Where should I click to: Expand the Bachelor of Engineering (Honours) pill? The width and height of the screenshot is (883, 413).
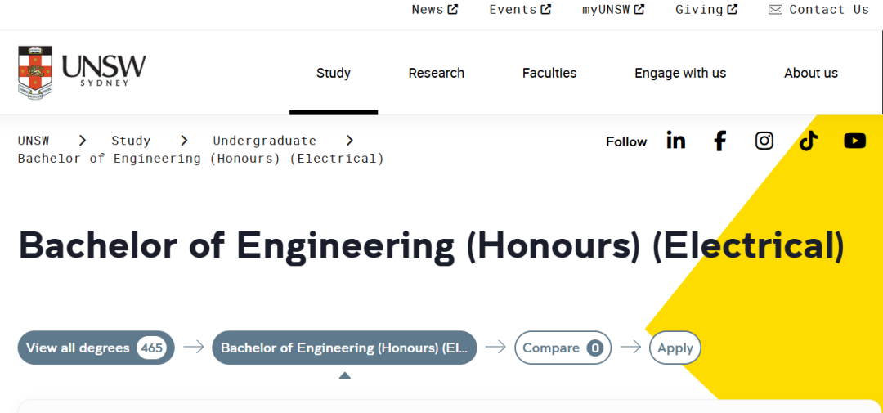coord(344,348)
